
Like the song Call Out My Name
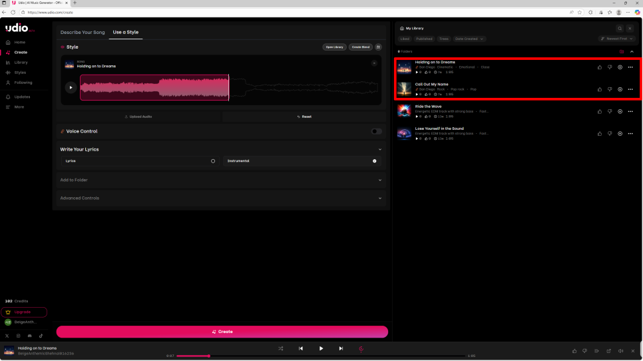(600, 89)
